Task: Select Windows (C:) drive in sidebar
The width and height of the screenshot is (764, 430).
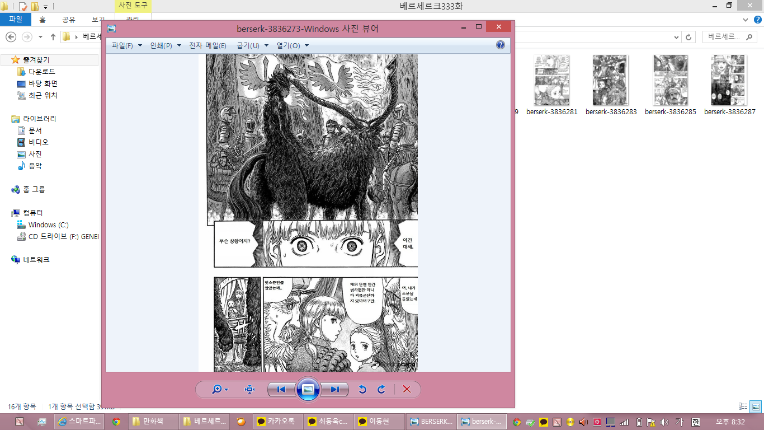Action: 48,225
